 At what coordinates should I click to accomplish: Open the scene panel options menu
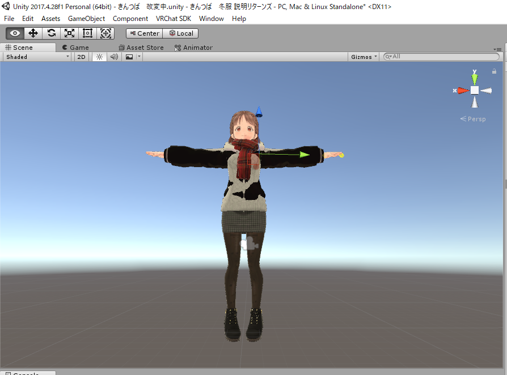(x=497, y=49)
